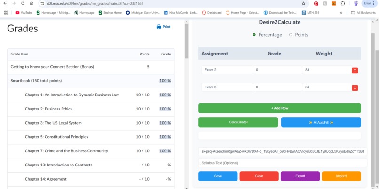Open the Chrome three-dot menu
The height and width of the screenshot is (189, 379).
pos(374,3)
